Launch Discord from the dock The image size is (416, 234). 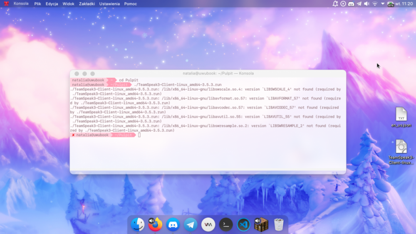[x=173, y=224]
